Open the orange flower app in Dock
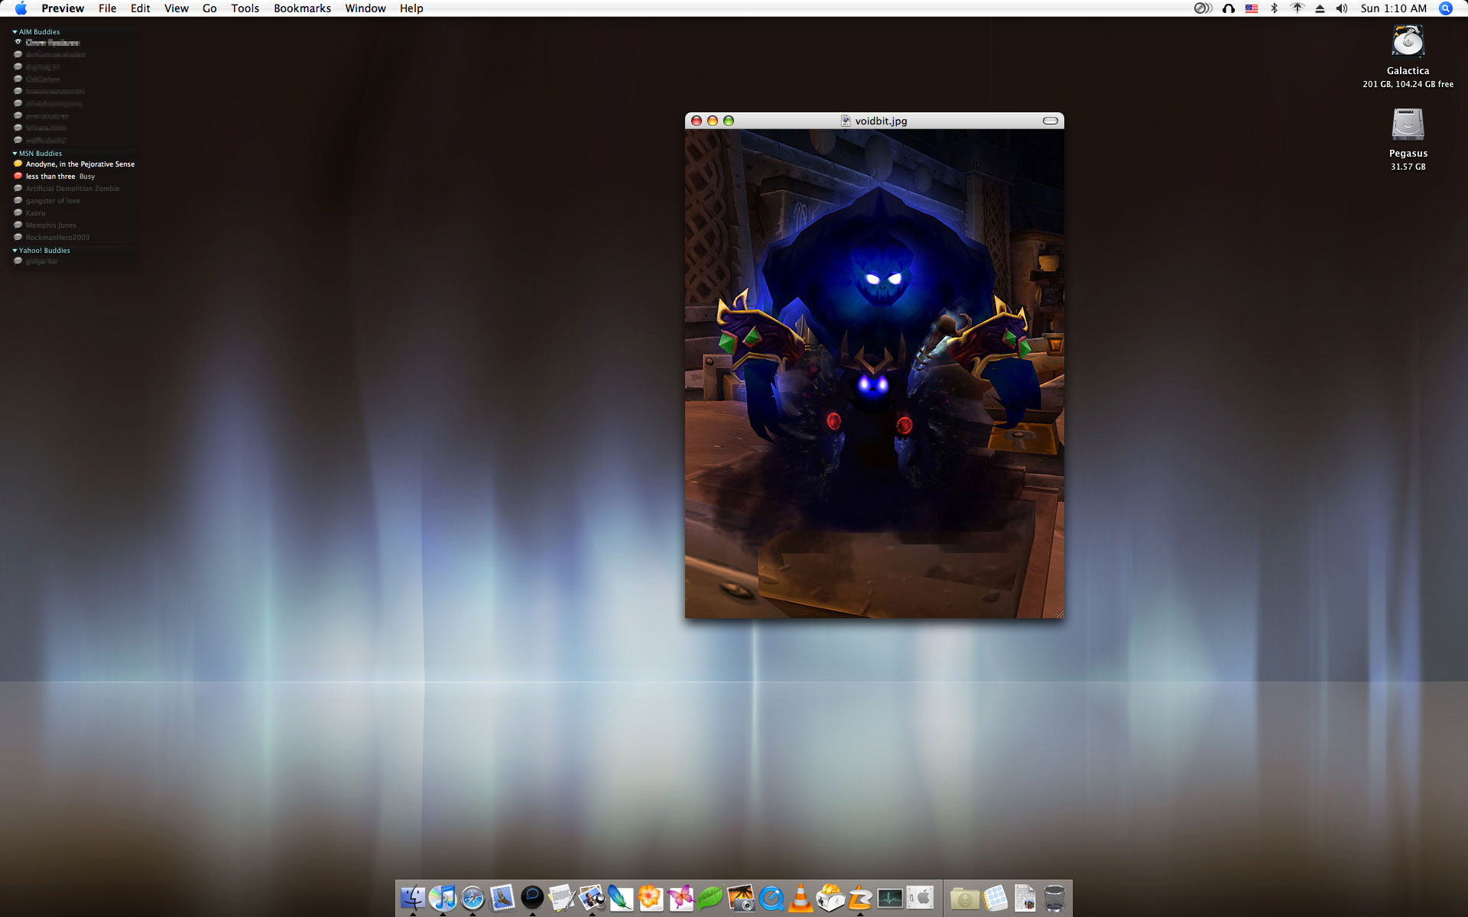The image size is (1468, 917). 651,898
